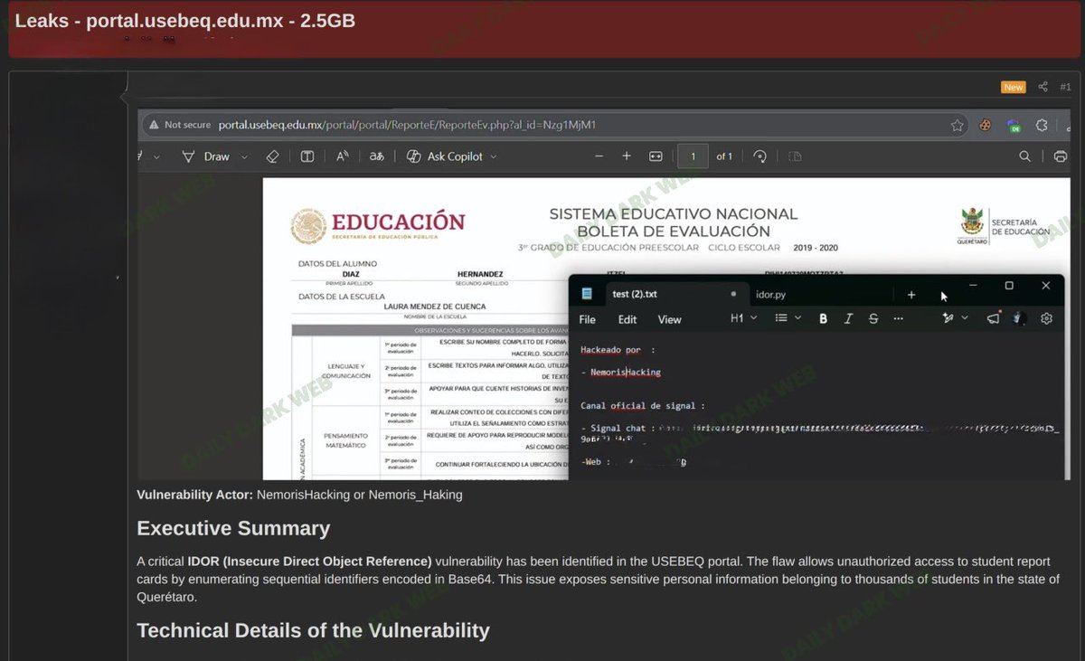
Task: Expand the Ask Copilot dropdown arrow
Action: click(x=494, y=156)
